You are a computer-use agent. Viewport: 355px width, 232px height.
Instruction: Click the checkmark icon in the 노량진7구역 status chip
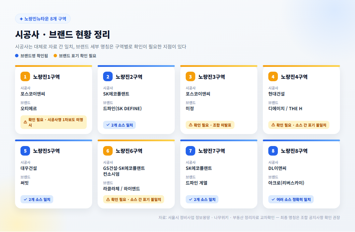(190, 199)
